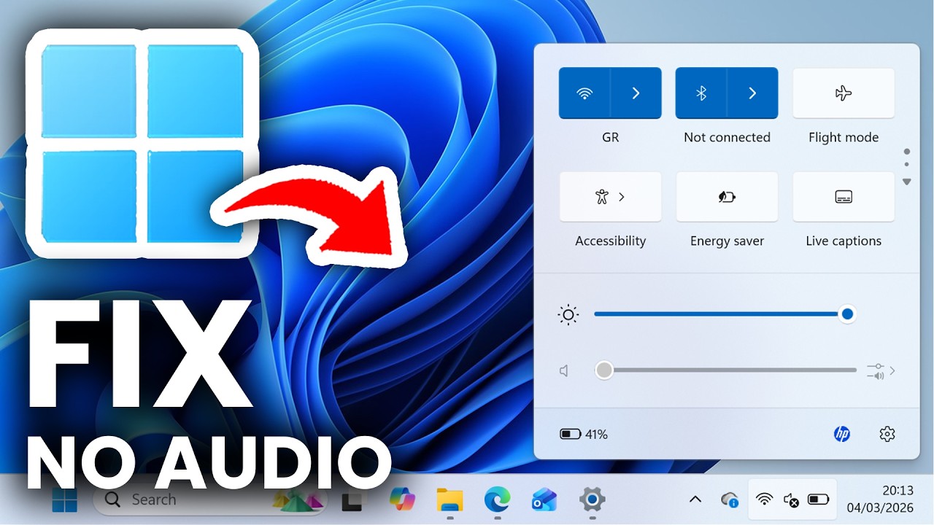
Task: Switch to the Settings app on the taskbar
Action: pyautogui.click(x=592, y=499)
